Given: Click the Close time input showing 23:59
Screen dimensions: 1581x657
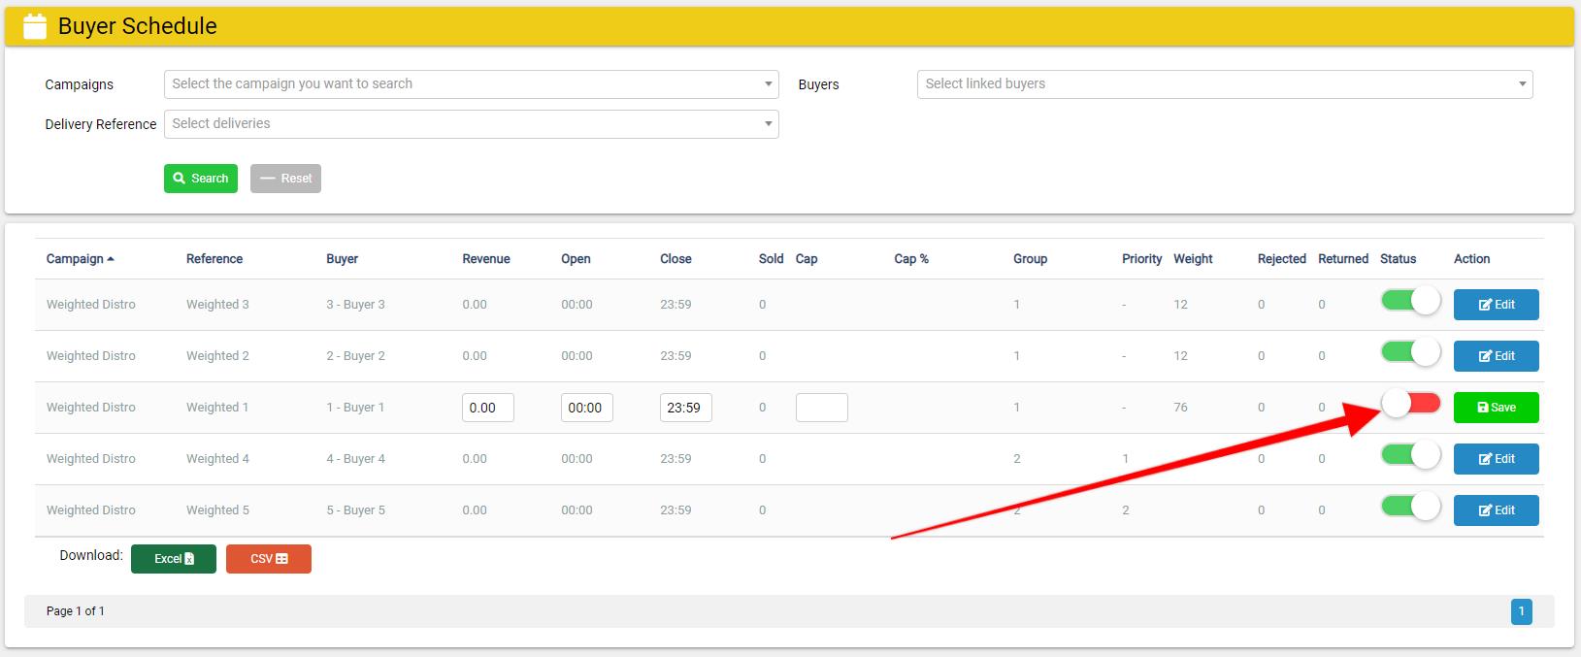Looking at the screenshot, I should coord(686,408).
